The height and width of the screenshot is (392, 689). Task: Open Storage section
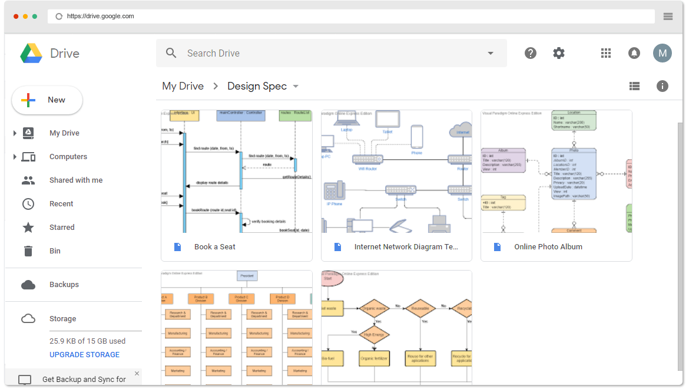(x=63, y=318)
